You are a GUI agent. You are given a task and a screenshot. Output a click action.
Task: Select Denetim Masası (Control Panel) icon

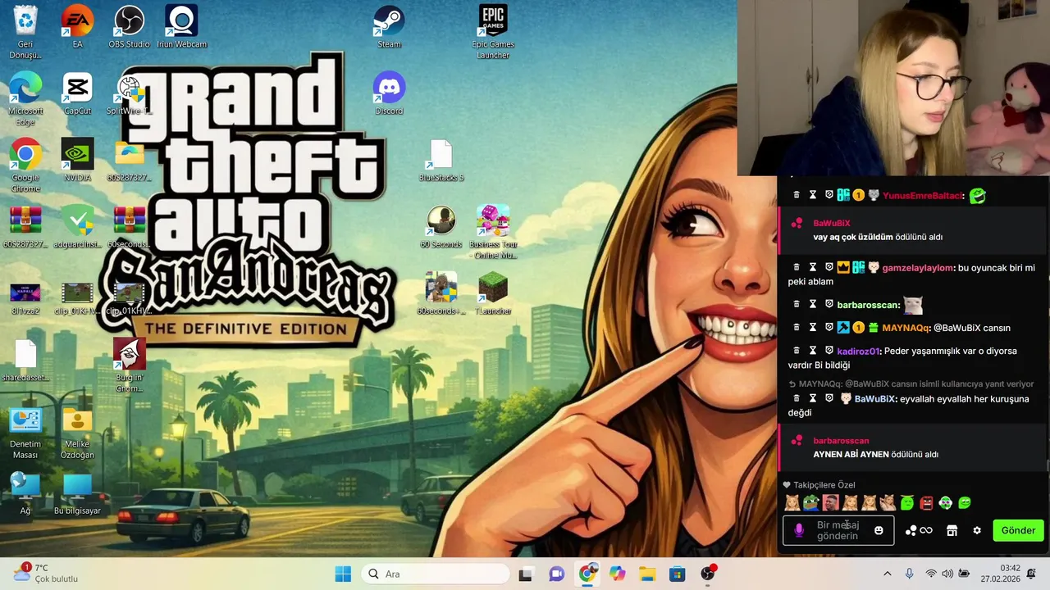[x=25, y=432]
